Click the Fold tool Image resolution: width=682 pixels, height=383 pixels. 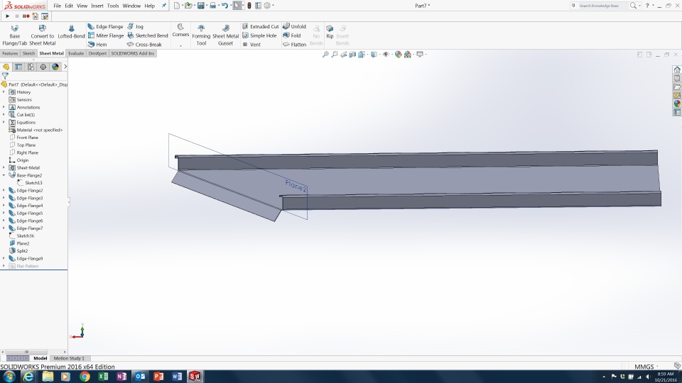point(292,35)
